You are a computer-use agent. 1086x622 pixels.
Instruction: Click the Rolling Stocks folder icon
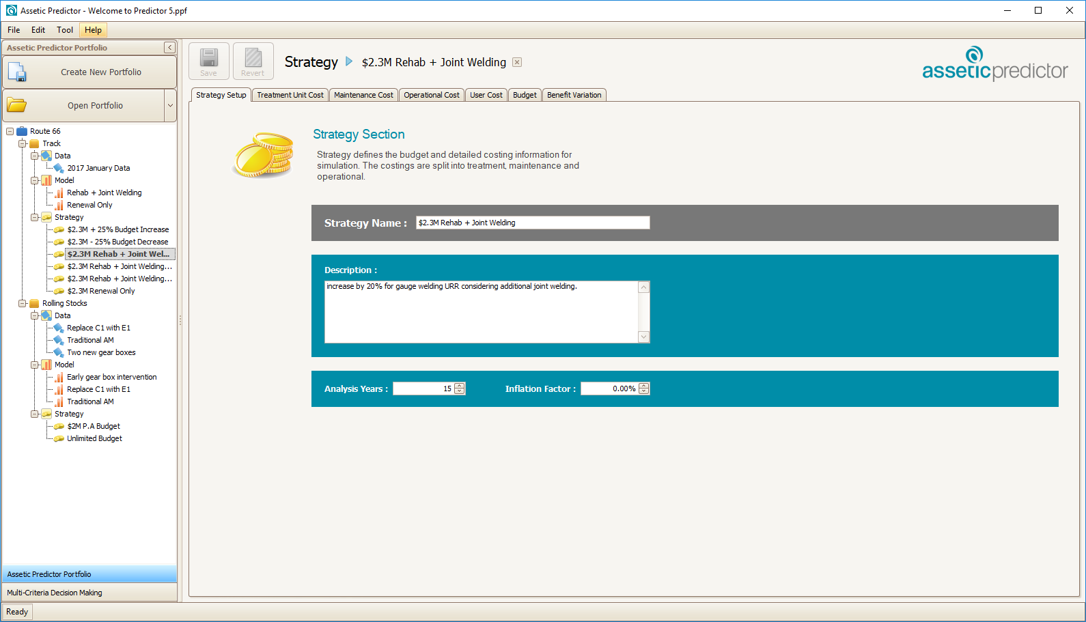click(x=34, y=303)
